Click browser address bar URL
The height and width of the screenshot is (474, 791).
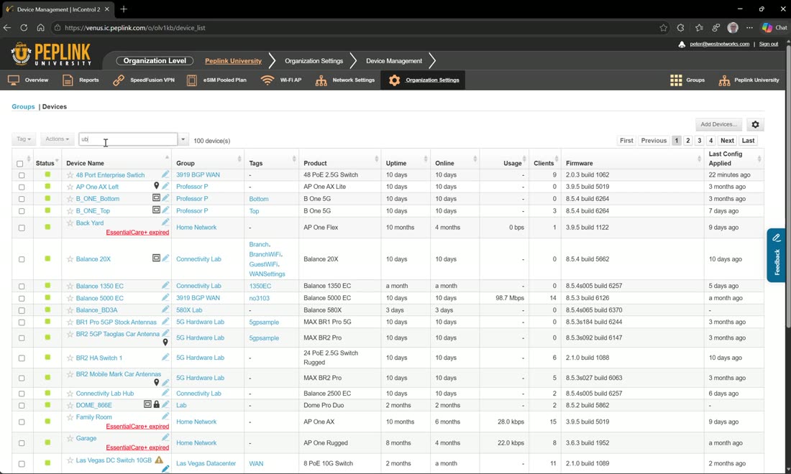point(134,28)
